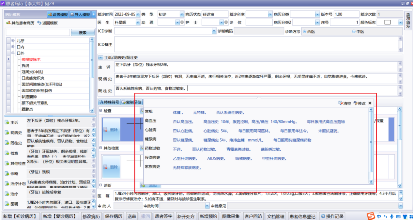This screenshot has height=220, width=413.
Task: Click the 其他检查 insert icon in template preview
Action: pyautogui.click(x=7, y=163)
